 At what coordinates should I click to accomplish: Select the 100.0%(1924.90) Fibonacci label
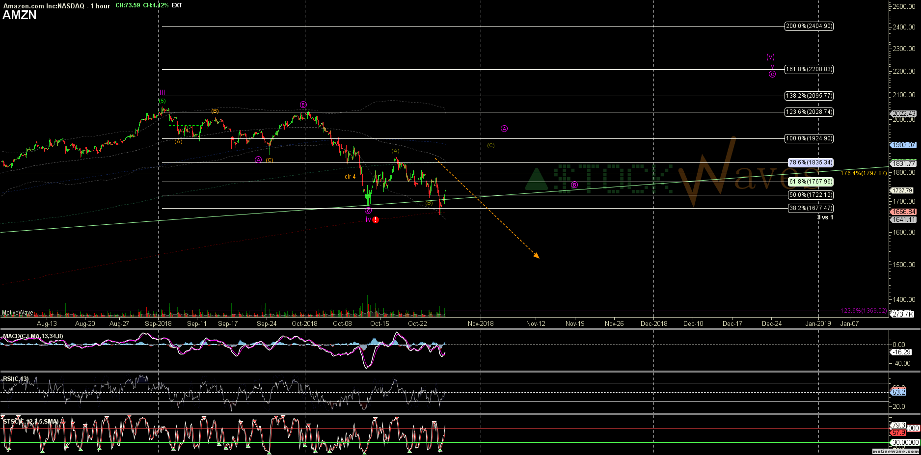pos(809,138)
